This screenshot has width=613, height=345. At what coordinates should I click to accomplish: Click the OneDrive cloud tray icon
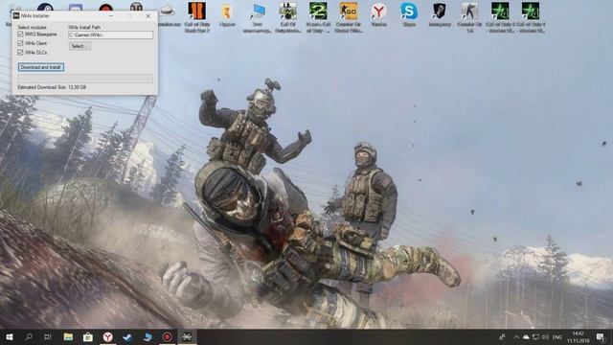click(x=526, y=336)
